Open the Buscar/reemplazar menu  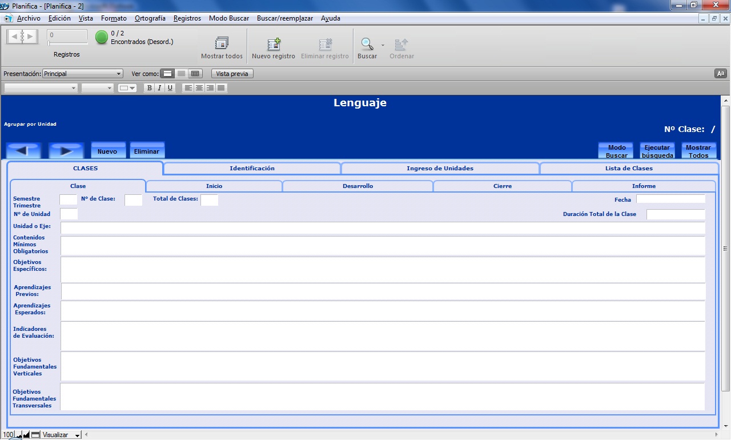coord(285,18)
